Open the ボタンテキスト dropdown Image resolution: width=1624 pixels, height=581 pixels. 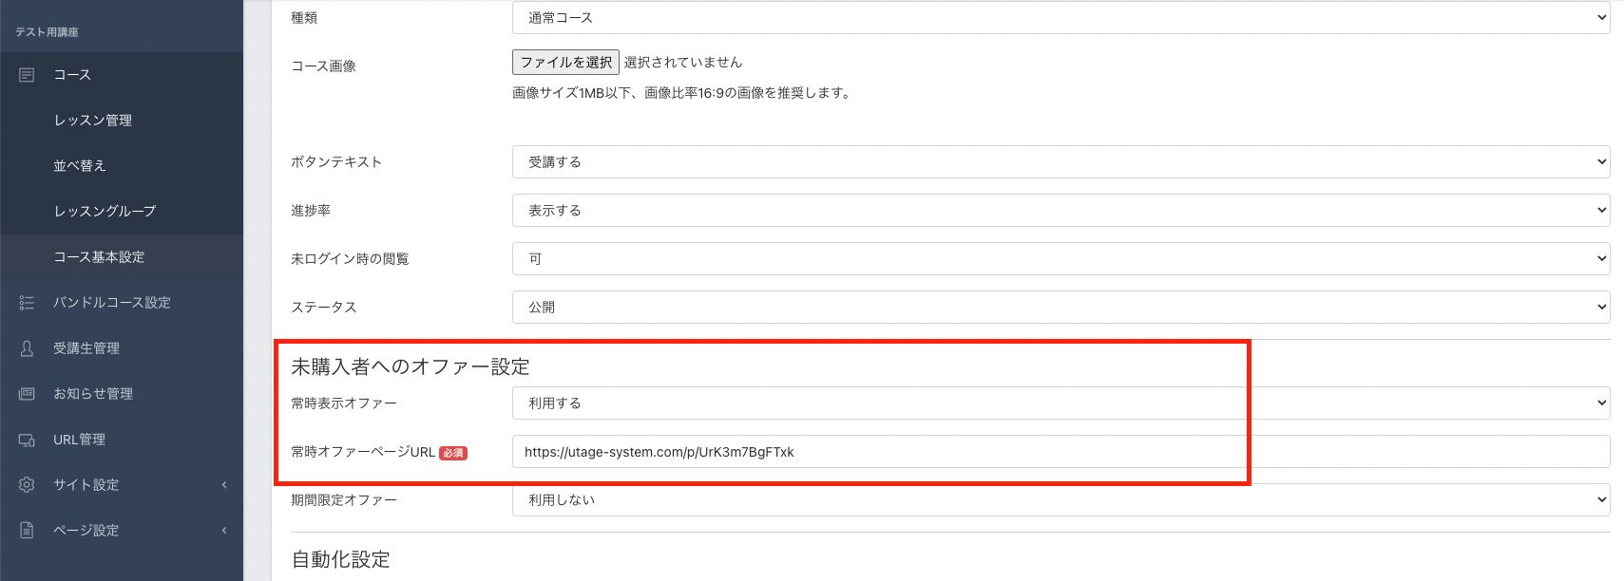[1060, 162]
